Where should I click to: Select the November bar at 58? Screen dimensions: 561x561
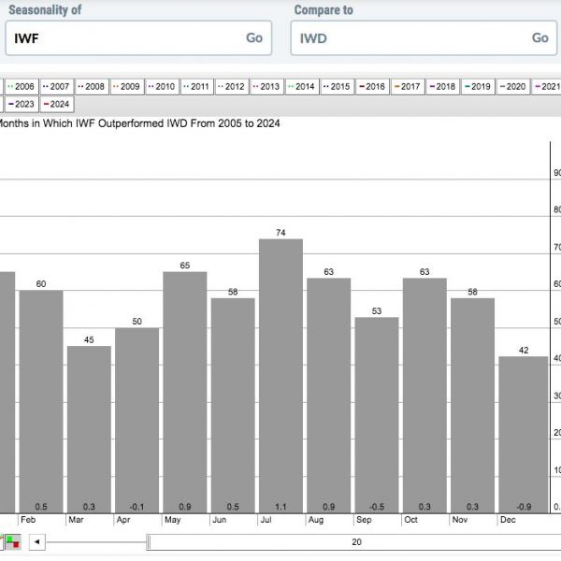[472, 406]
